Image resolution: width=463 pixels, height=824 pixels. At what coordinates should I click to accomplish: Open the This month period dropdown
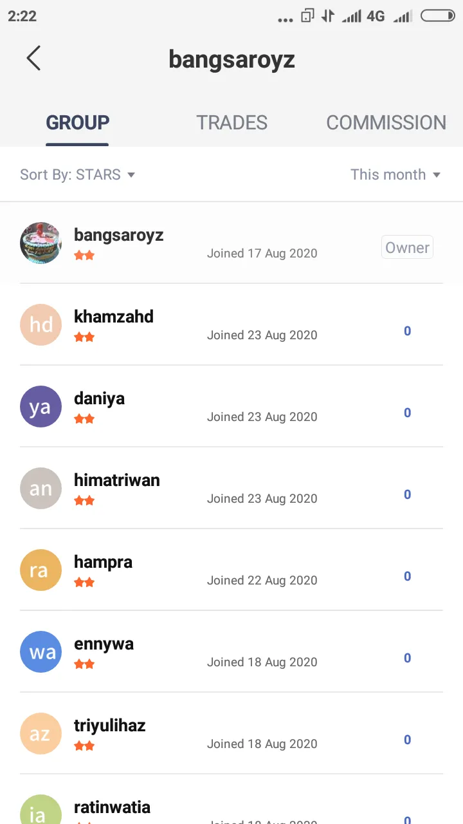point(395,174)
